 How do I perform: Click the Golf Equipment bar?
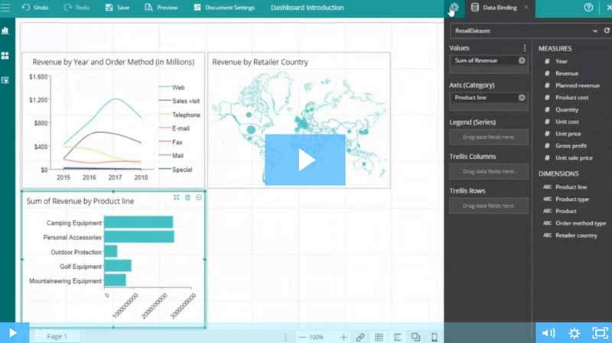click(x=118, y=266)
